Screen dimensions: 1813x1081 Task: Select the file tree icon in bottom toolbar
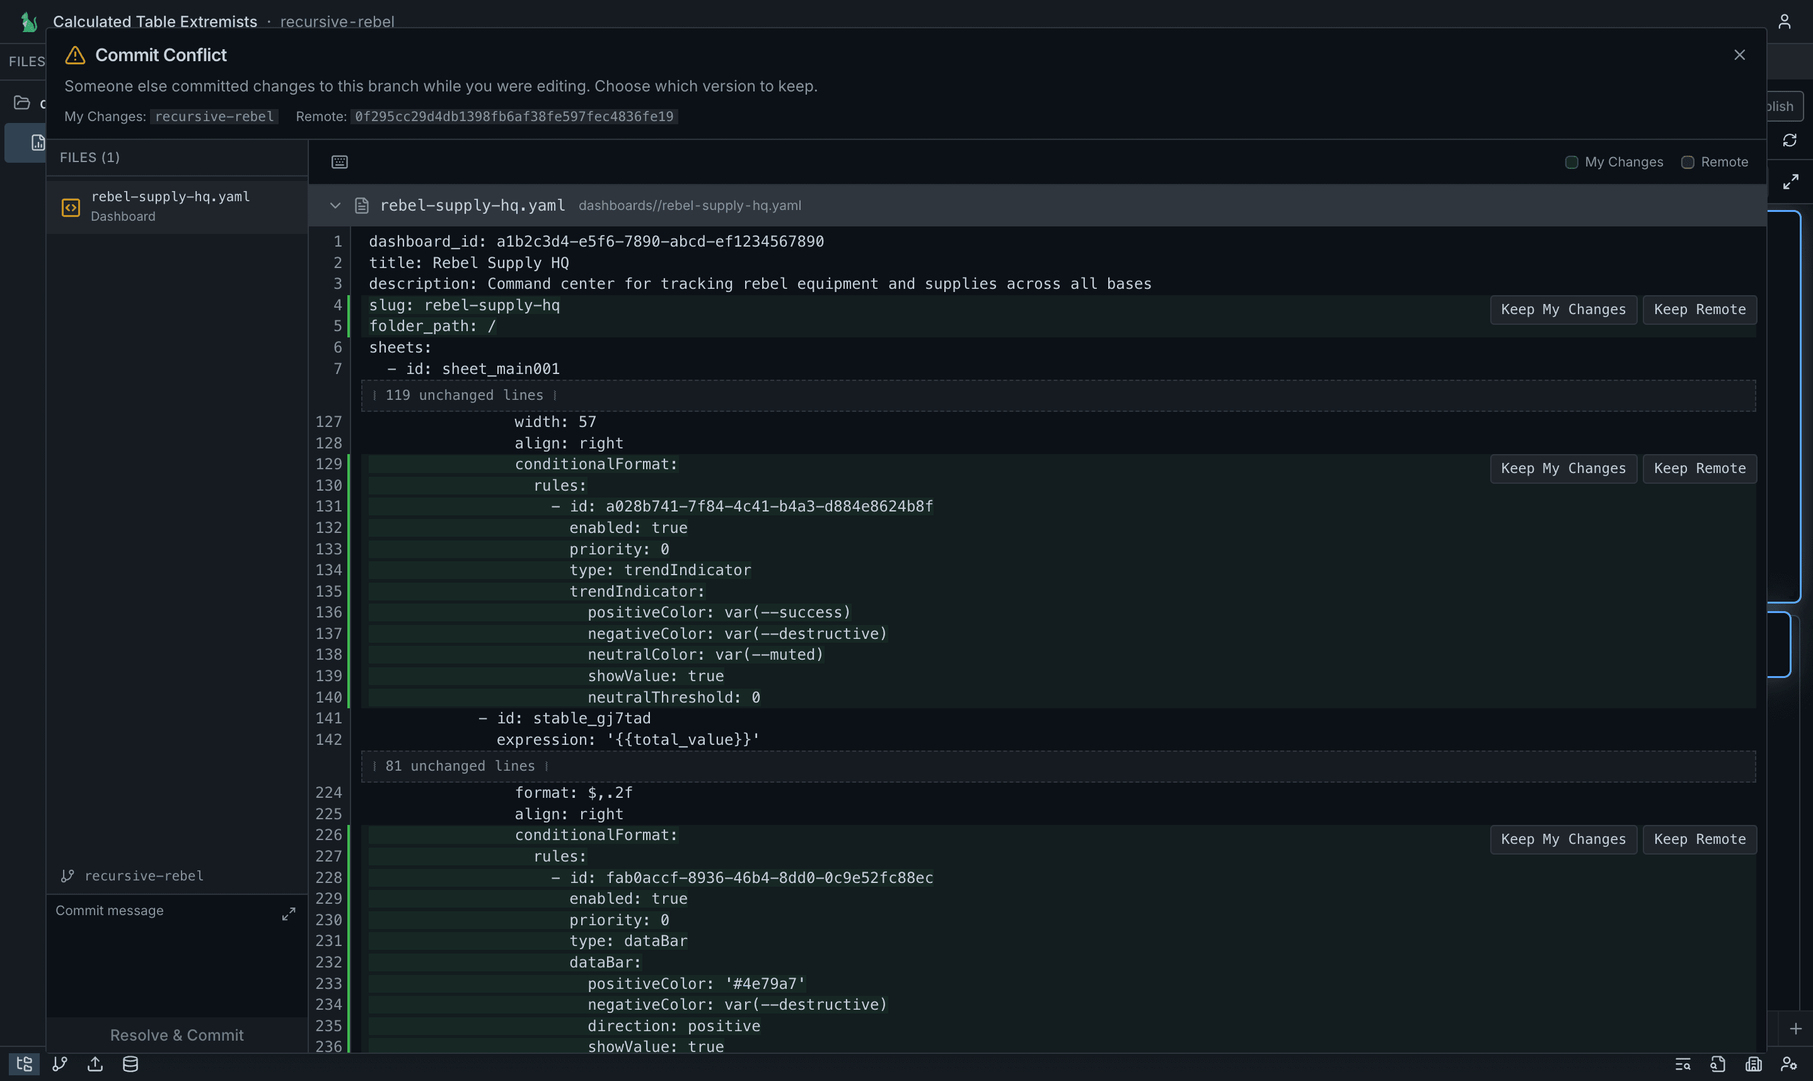24,1063
